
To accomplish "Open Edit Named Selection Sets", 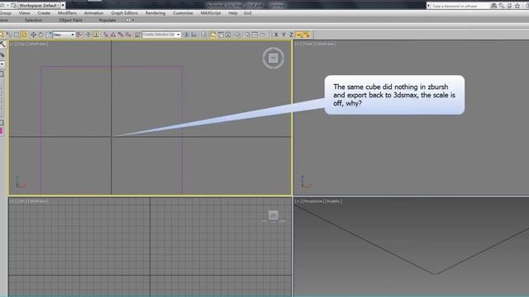I will (x=137, y=35).
